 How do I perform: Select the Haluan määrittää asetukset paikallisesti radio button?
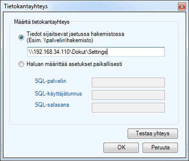21,64
